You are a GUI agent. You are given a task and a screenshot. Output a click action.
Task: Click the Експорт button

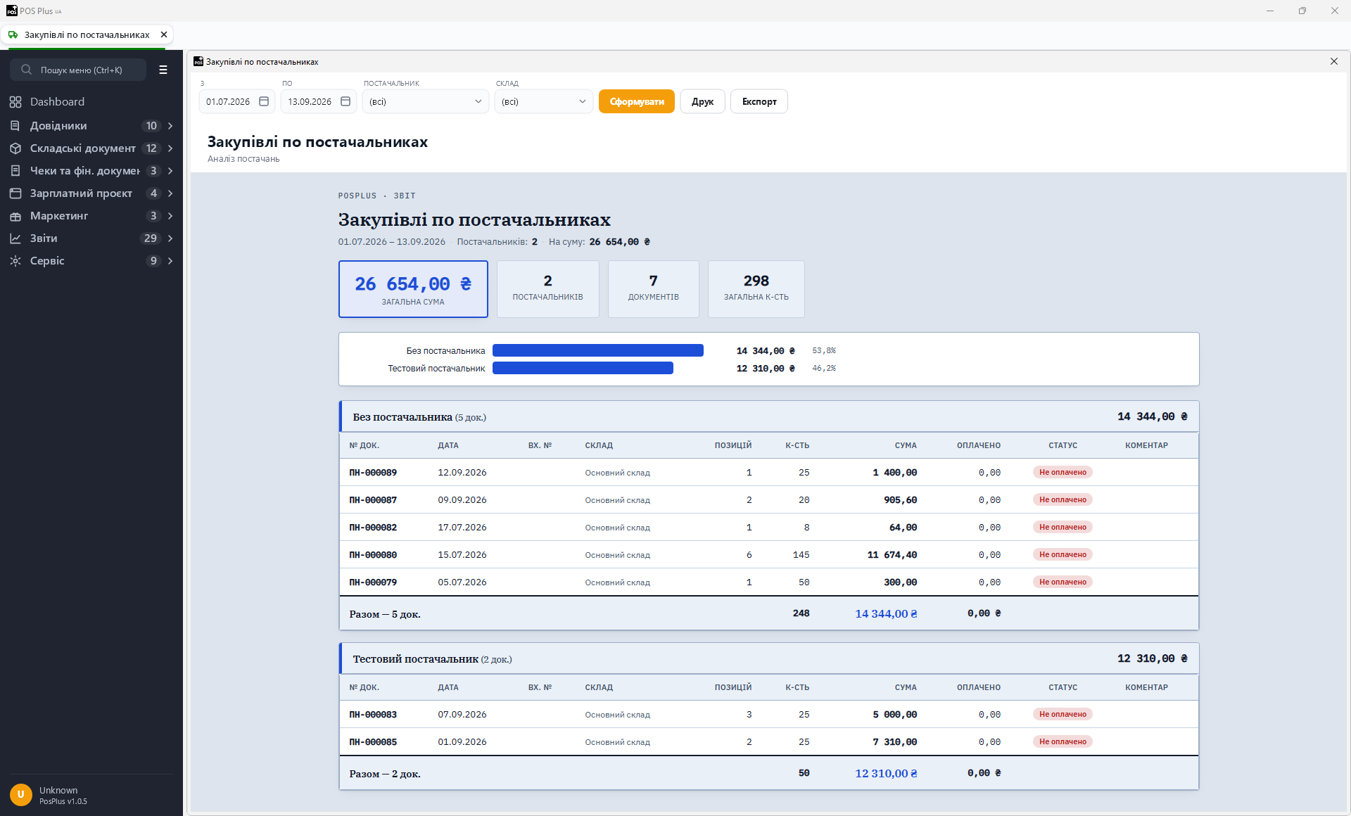(x=759, y=101)
